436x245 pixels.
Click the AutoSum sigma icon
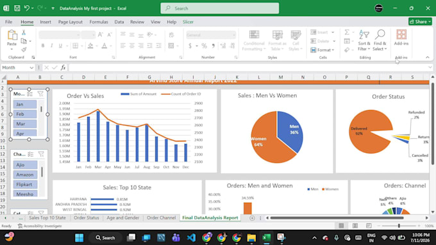pyautogui.click(x=347, y=32)
